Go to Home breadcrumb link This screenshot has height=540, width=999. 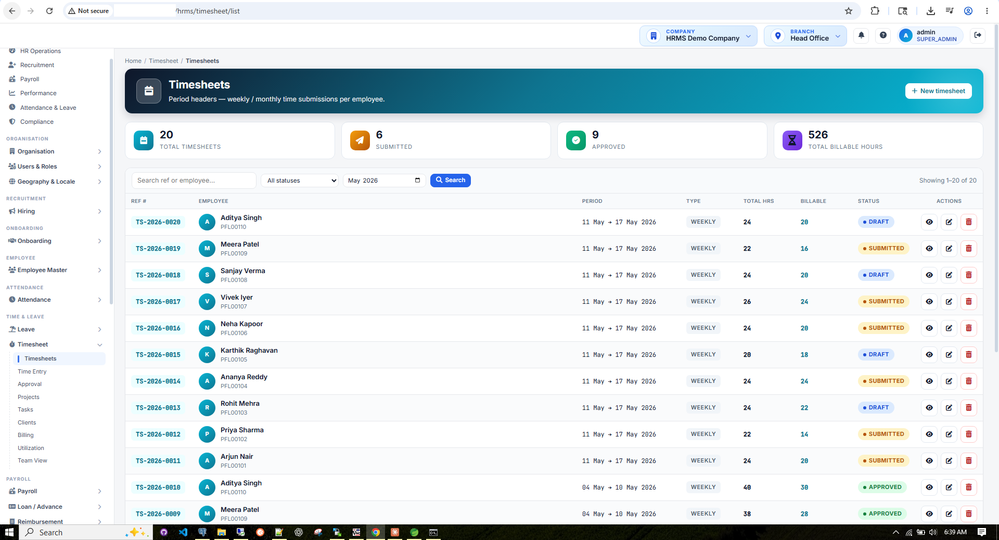tap(133, 61)
